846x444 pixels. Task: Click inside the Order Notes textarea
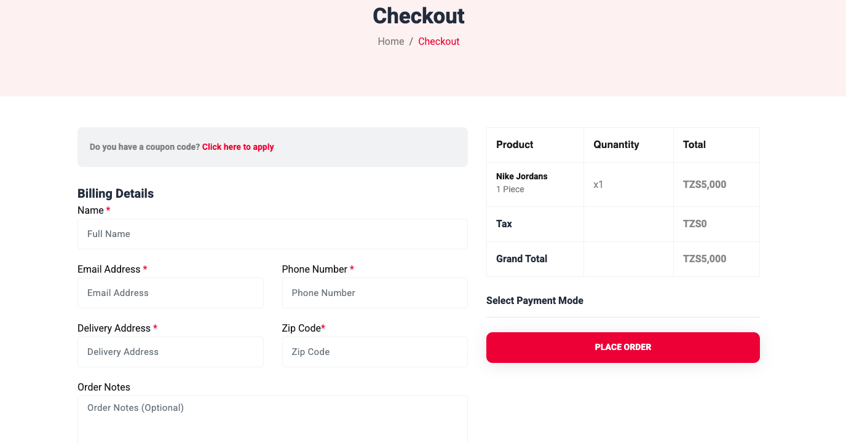coord(272,419)
